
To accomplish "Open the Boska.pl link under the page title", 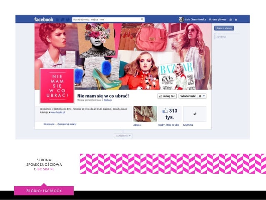I will 108,100.
